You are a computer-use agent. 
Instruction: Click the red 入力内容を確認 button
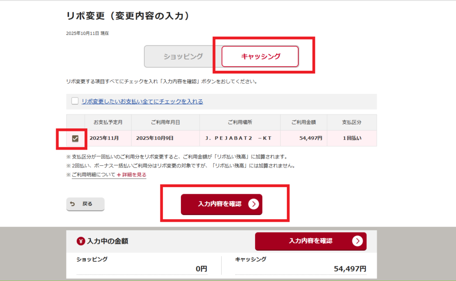pos(221,204)
